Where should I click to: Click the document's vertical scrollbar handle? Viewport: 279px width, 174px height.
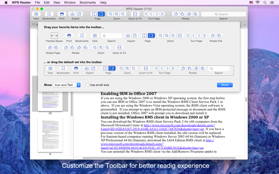point(246,100)
